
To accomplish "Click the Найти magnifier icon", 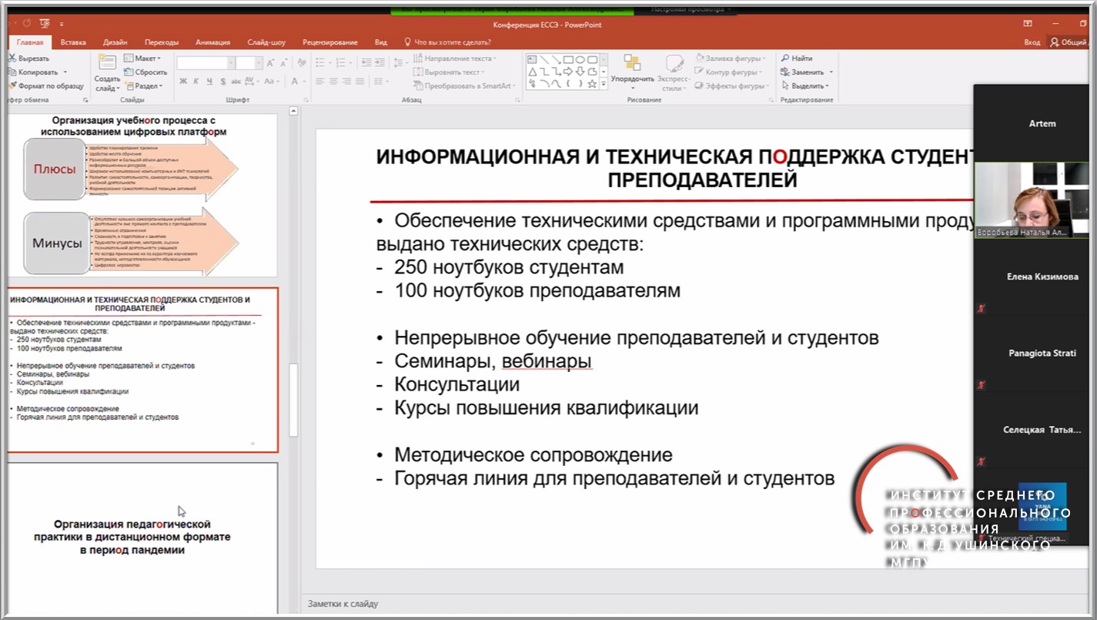I will point(785,59).
